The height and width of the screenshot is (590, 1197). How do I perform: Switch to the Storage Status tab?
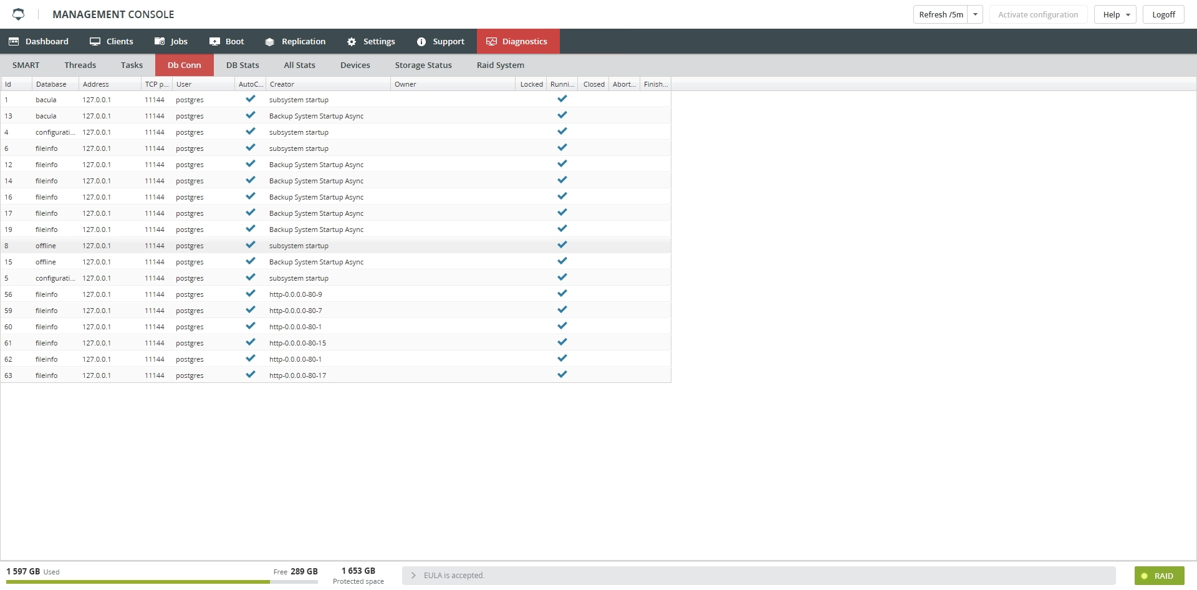(423, 65)
